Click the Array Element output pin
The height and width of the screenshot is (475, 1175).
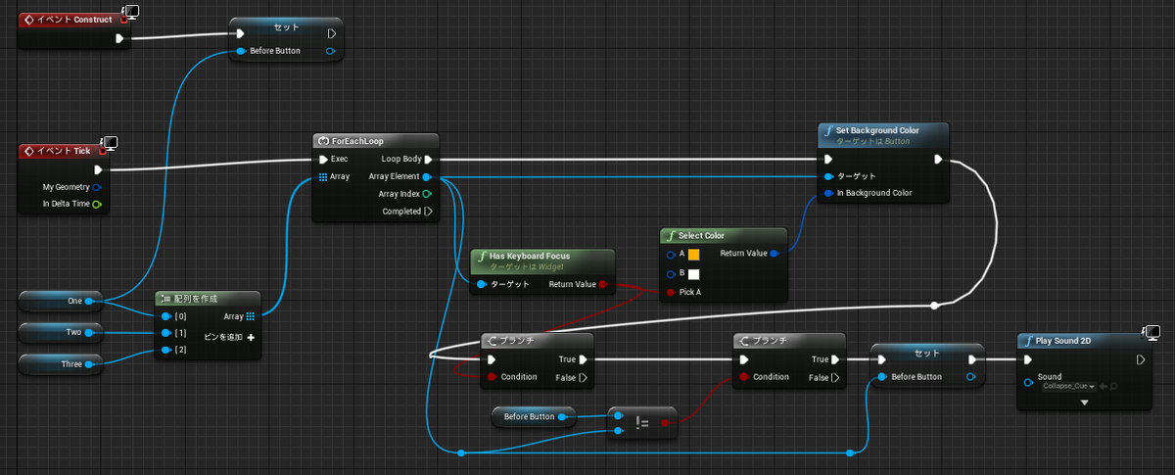[x=428, y=177]
